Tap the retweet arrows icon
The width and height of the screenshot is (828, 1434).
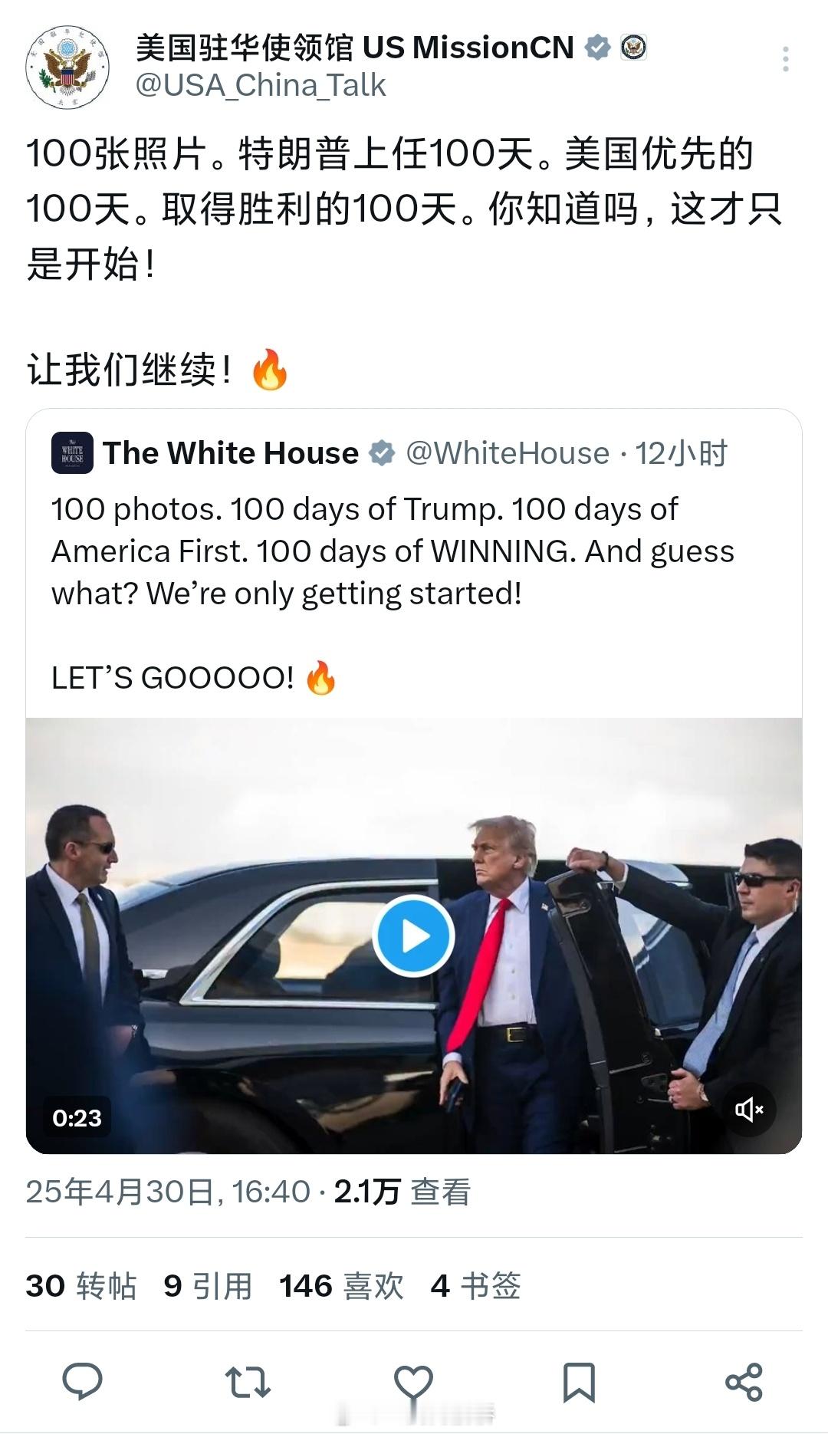[248, 1382]
